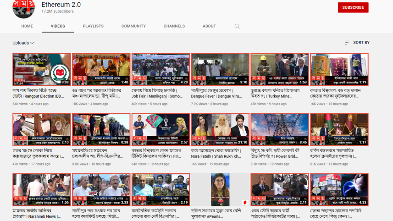Select the VIDEOS tab

tap(58, 26)
